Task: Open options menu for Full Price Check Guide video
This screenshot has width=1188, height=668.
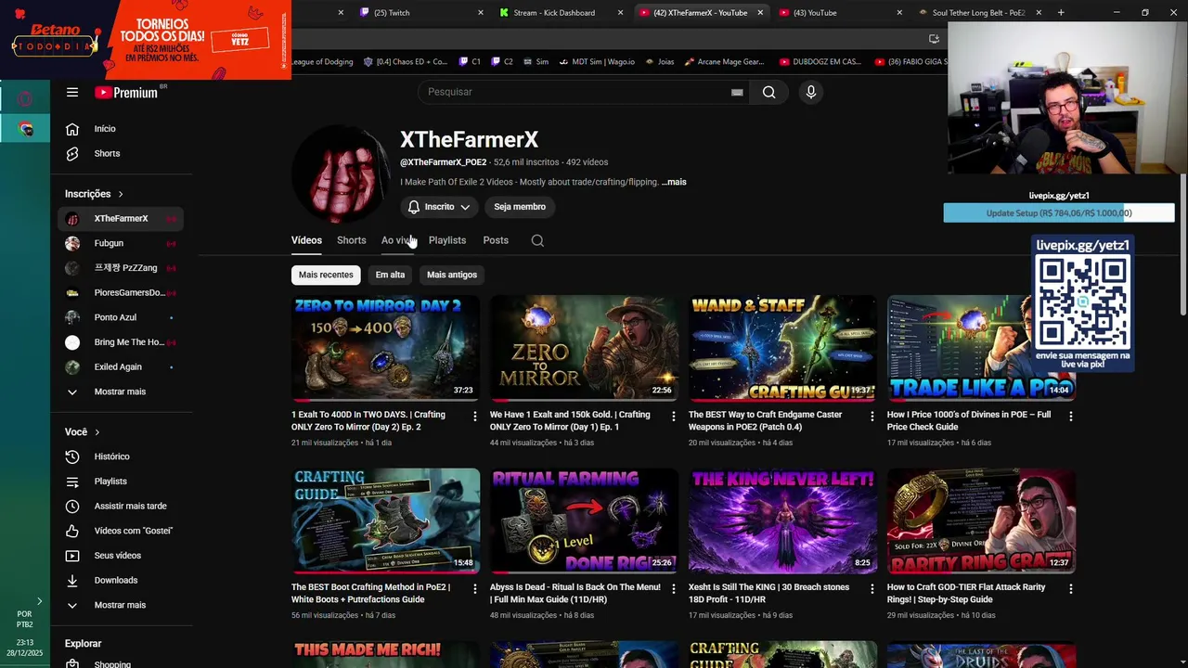Action: 1070,417
